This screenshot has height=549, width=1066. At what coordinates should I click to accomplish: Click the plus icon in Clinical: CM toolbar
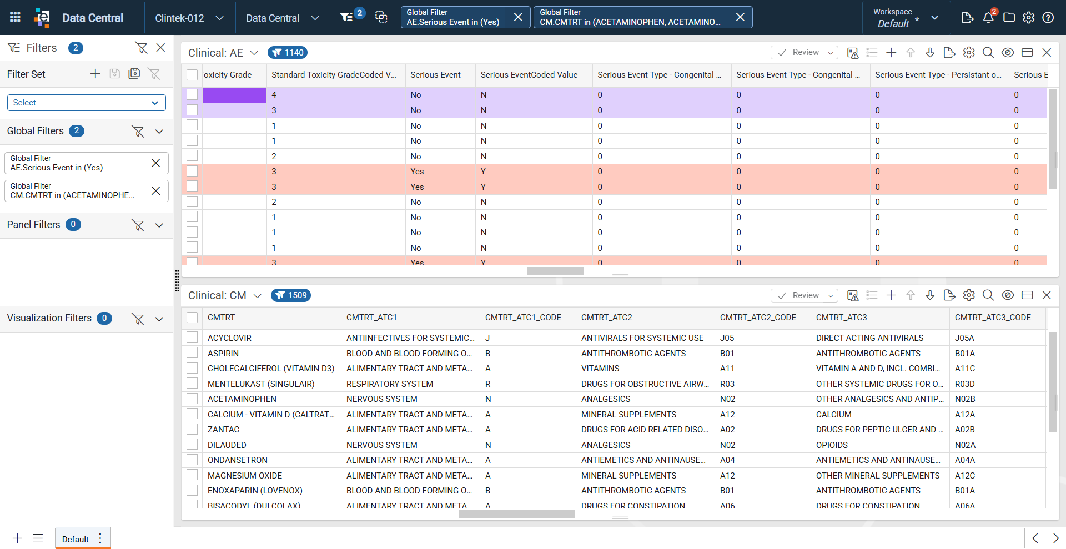pyautogui.click(x=891, y=295)
